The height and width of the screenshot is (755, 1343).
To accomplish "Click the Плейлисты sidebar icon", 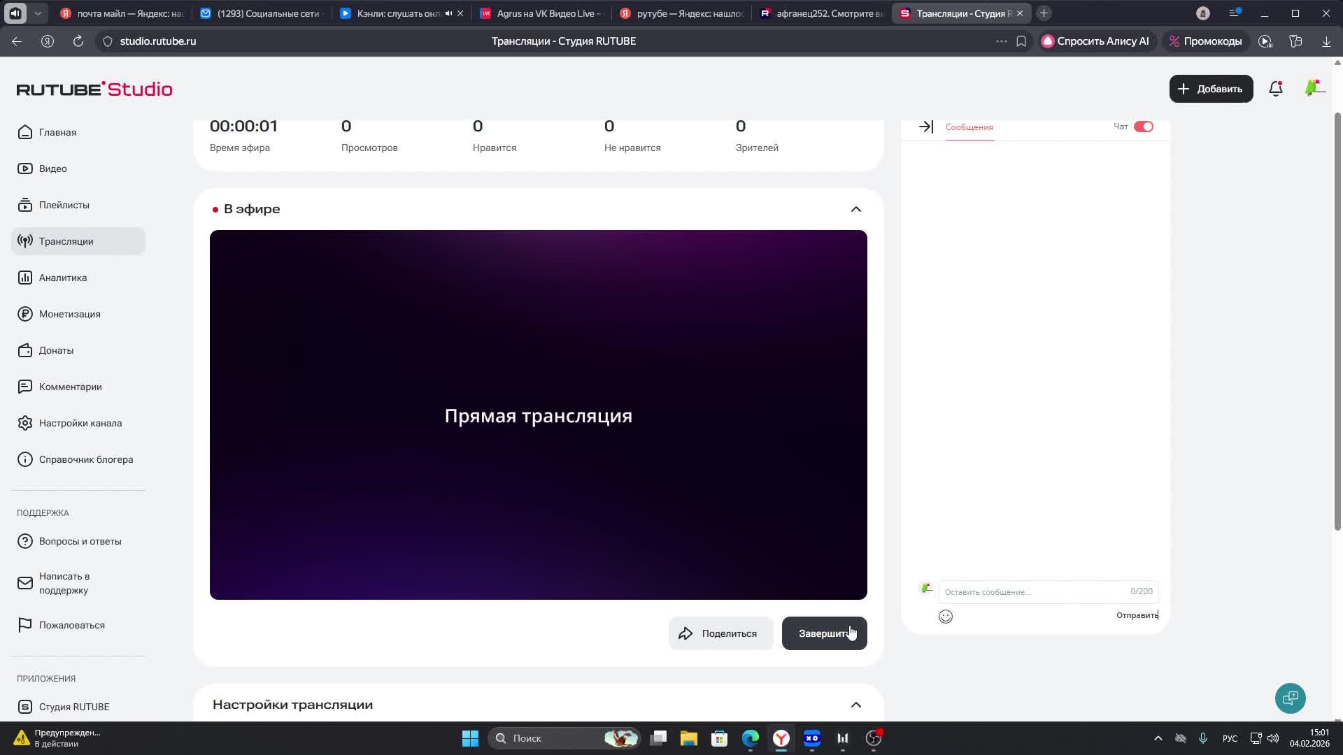I will click(x=25, y=205).
